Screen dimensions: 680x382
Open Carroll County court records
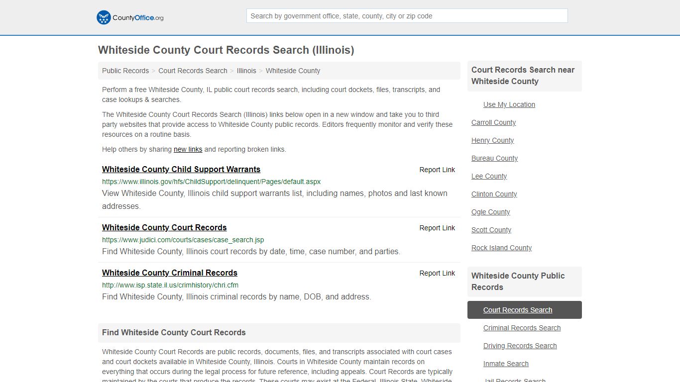(493, 122)
